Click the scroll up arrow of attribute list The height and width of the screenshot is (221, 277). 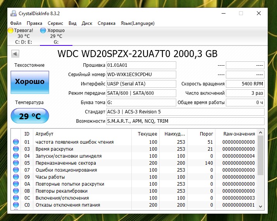pyautogui.click(x=260, y=132)
